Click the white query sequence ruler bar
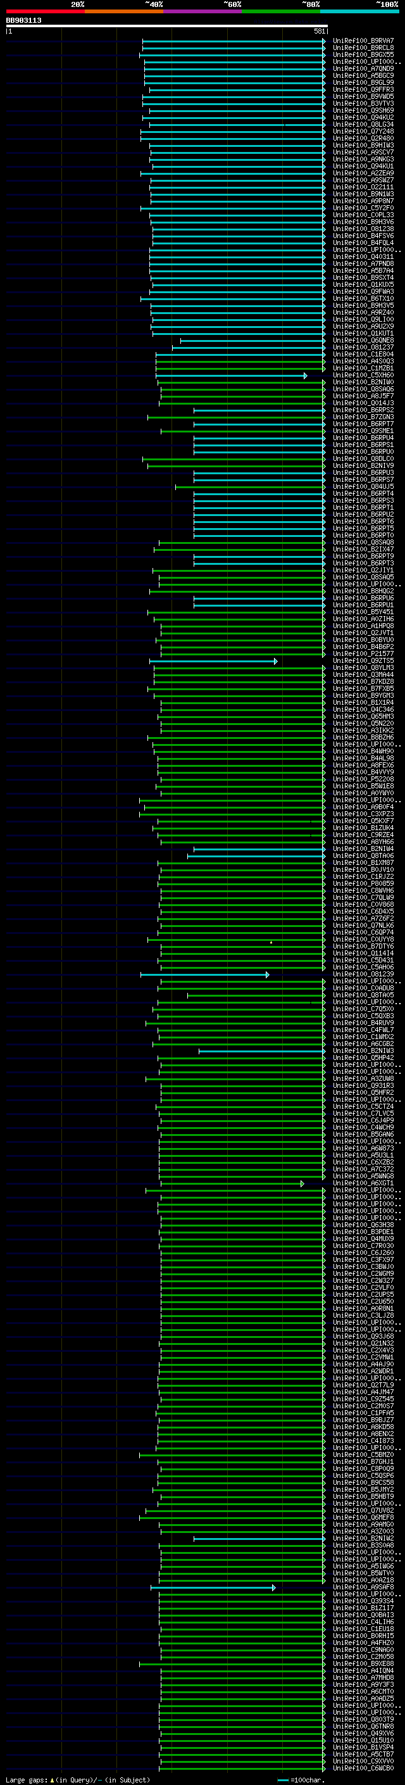The height and width of the screenshot is (1785, 405). pos(167,25)
